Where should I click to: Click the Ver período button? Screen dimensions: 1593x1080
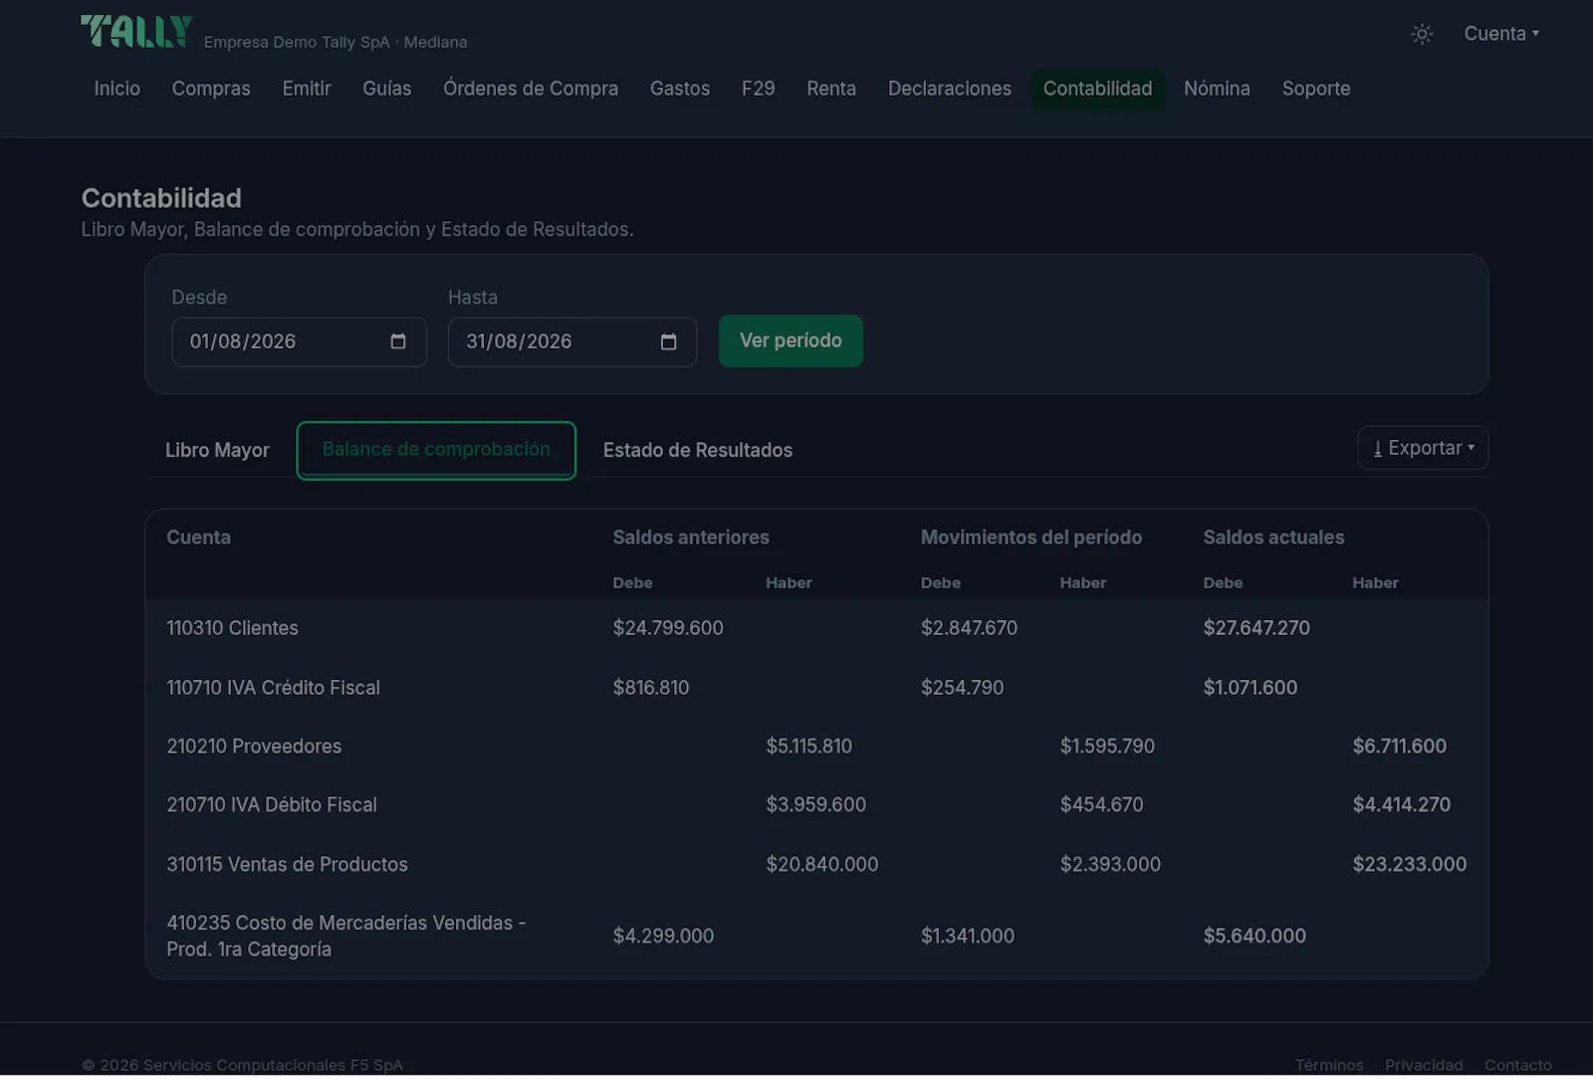791,340
